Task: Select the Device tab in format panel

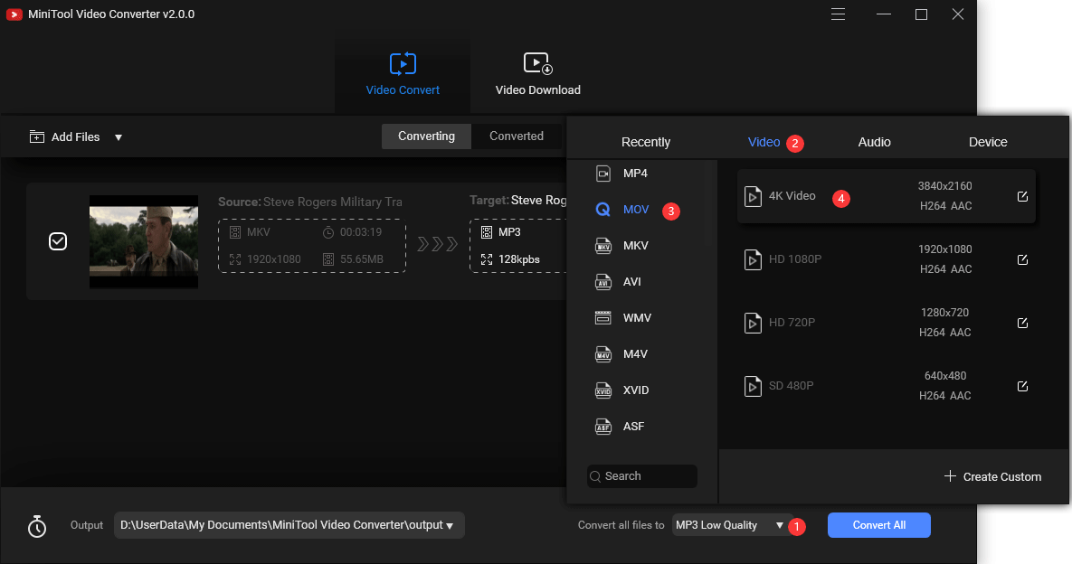Action: (x=988, y=142)
